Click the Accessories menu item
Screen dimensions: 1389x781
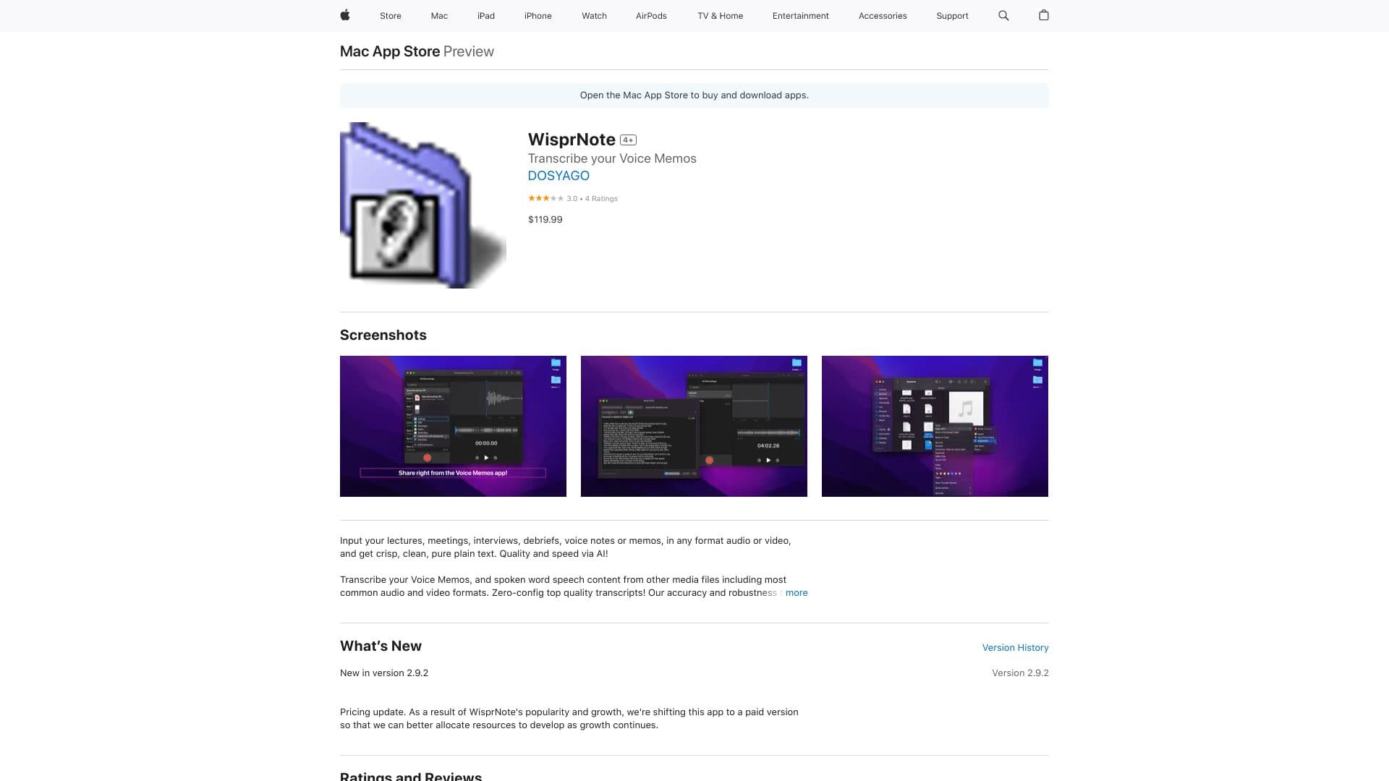tap(882, 15)
